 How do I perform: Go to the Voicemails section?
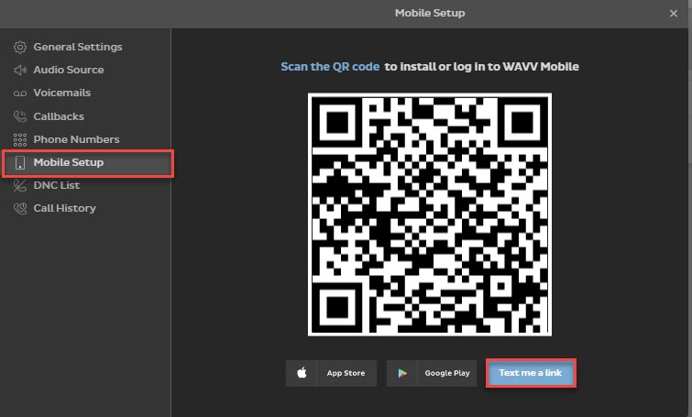(x=61, y=93)
